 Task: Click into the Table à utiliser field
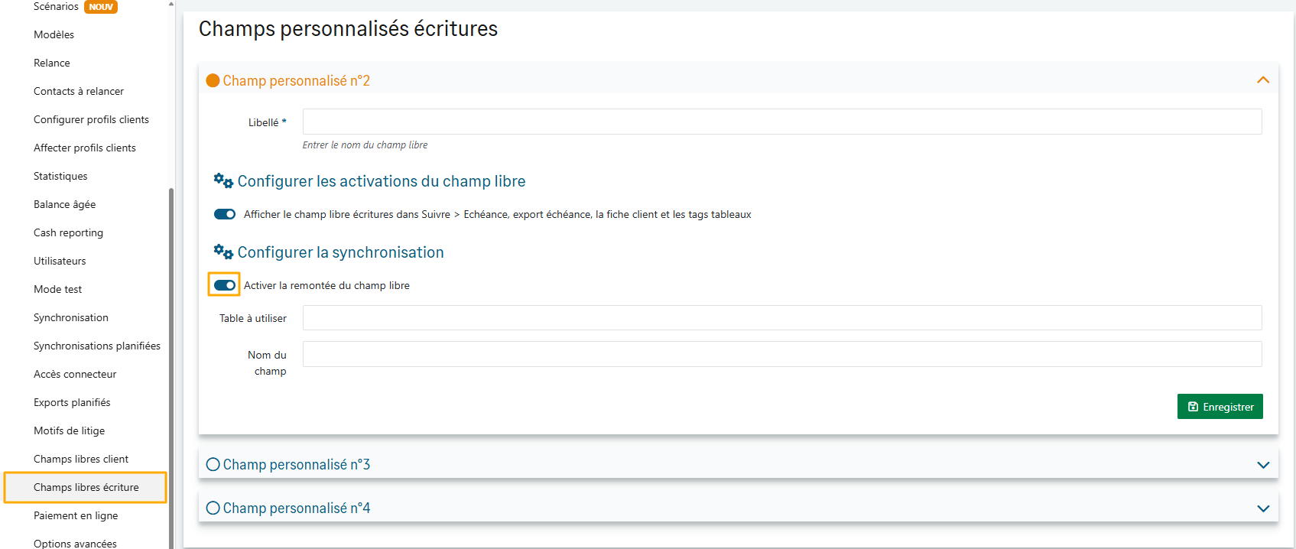pos(781,317)
